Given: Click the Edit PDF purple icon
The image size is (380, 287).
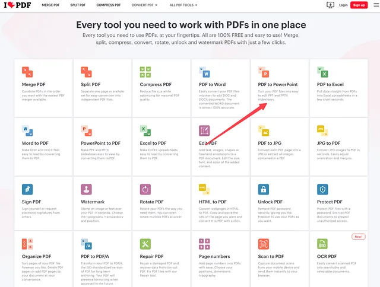Looking at the screenshot, I should pos(204,130).
